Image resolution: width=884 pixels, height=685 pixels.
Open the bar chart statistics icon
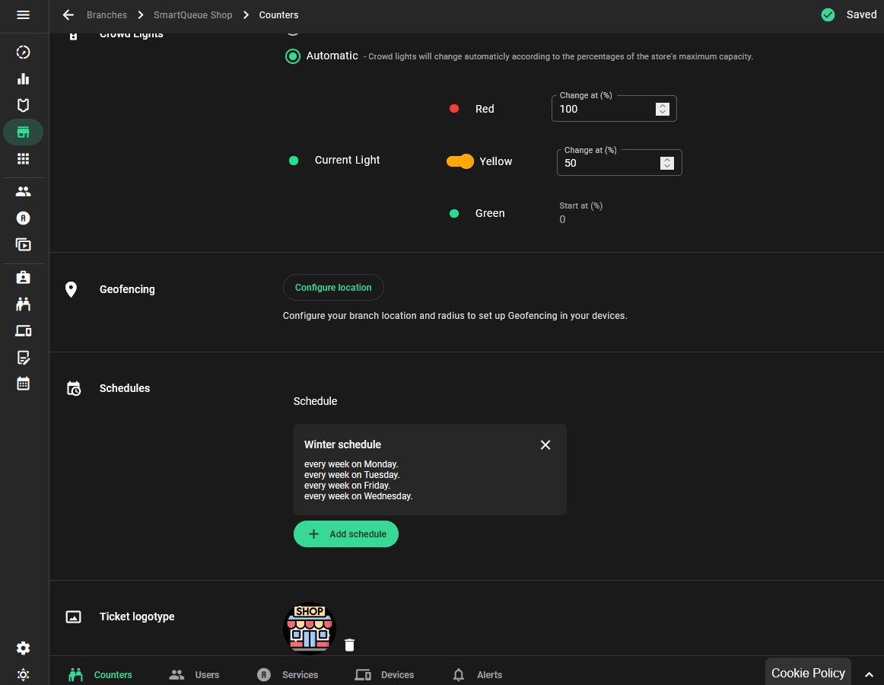23,79
